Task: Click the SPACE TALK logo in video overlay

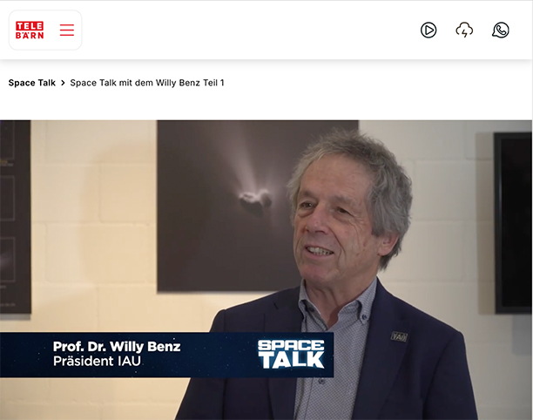Action: click(x=291, y=354)
